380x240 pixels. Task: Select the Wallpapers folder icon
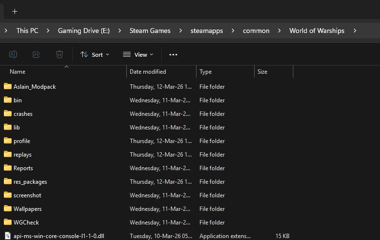(8, 208)
